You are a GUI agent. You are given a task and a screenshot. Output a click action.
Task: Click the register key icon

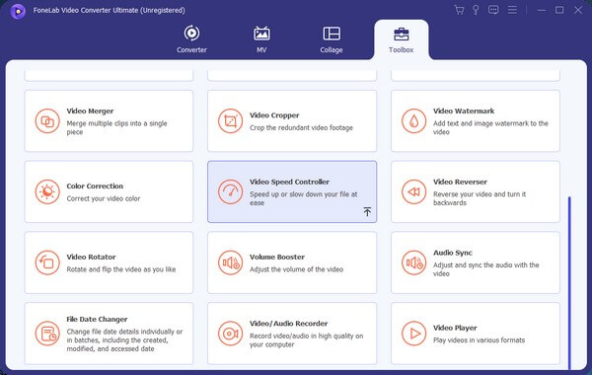pos(476,10)
